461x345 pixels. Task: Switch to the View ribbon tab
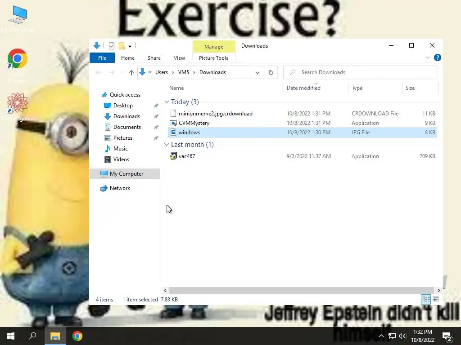[179, 58]
